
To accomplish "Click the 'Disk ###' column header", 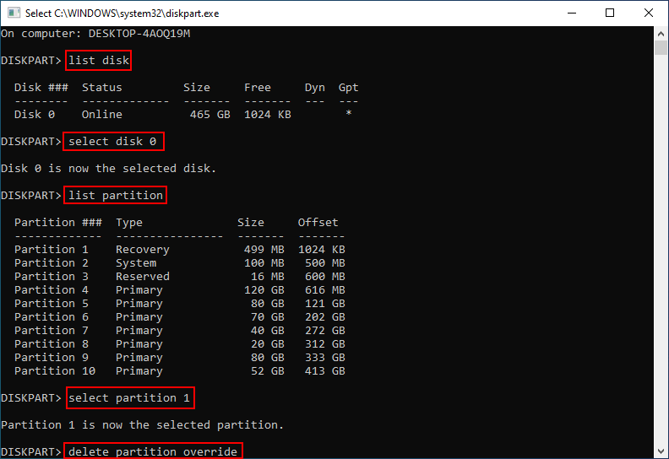I will [41, 88].
